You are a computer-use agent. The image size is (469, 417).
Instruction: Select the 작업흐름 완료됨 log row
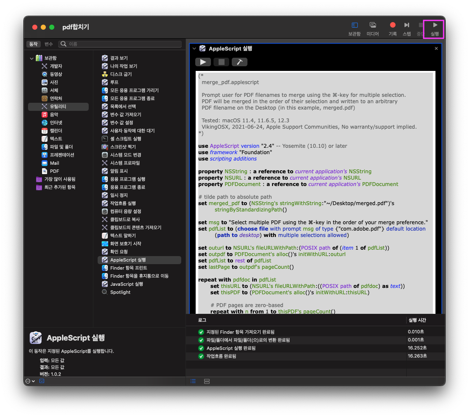pos(315,357)
